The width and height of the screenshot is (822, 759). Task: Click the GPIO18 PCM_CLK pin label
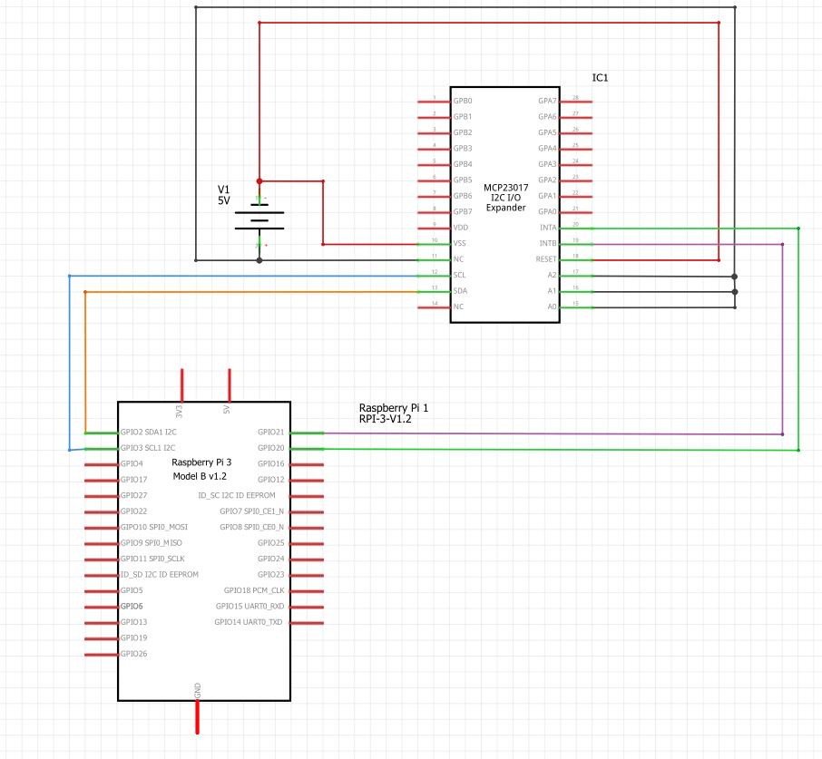pyautogui.click(x=254, y=590)
